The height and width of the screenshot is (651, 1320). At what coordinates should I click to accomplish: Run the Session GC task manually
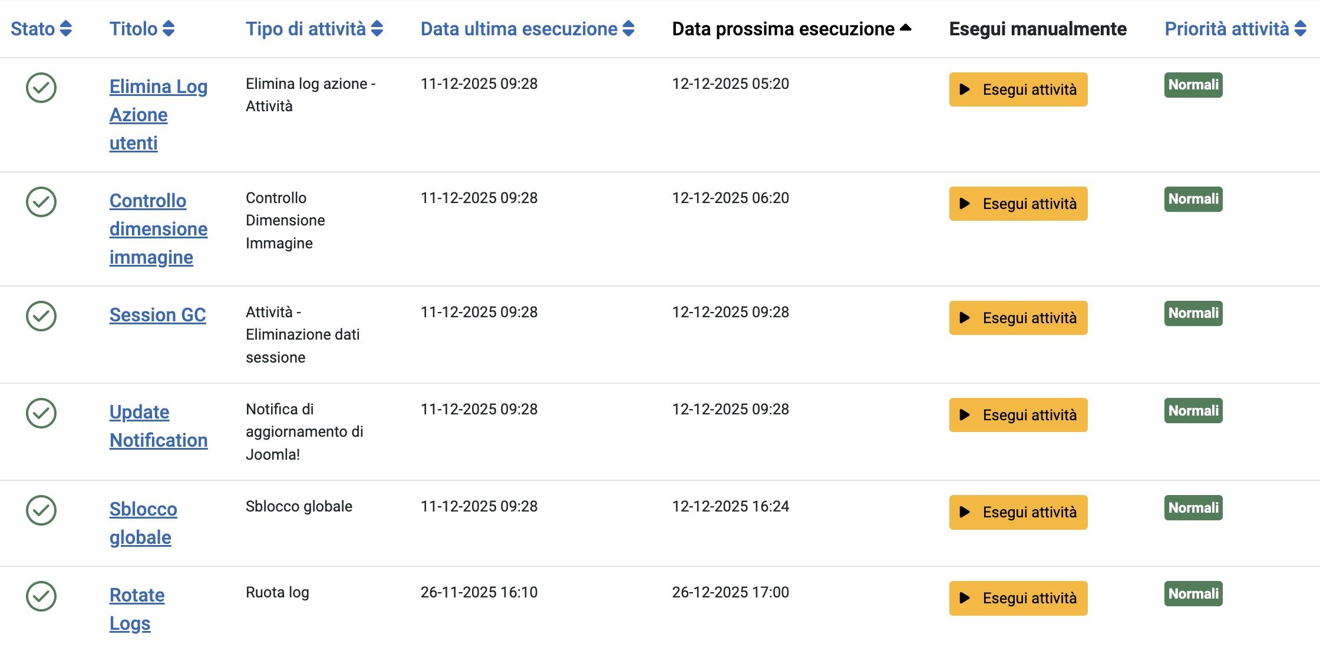click(x=1018, y=318)
